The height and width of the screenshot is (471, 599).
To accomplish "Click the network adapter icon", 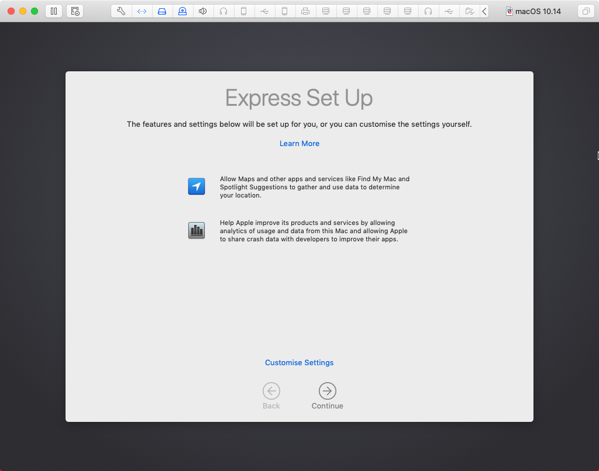I will tap(142, 11).
